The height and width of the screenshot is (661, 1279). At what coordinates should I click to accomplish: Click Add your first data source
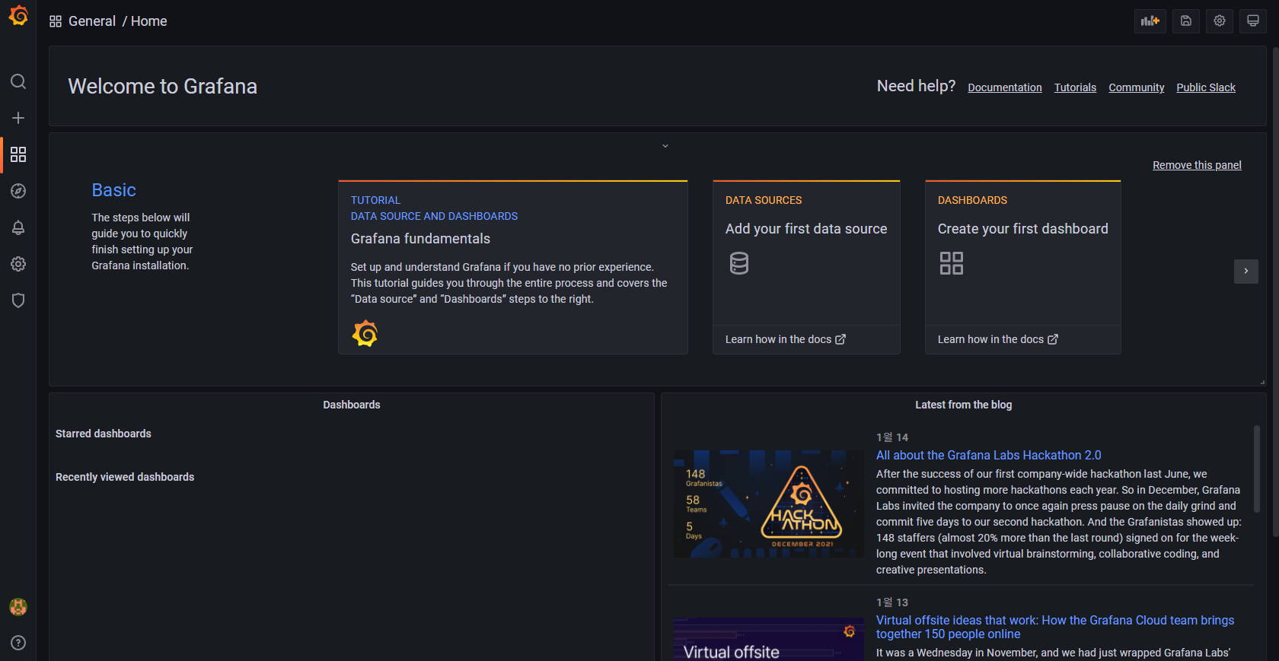point(806,229)
